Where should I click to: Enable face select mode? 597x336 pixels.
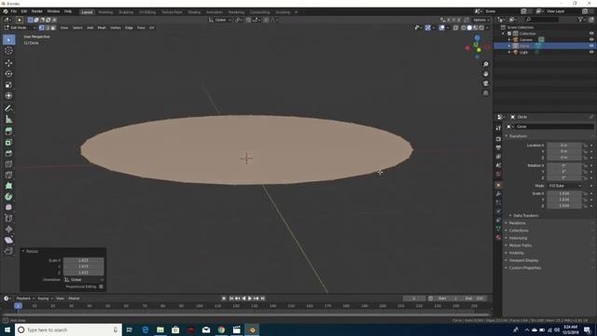coord(53,28)
